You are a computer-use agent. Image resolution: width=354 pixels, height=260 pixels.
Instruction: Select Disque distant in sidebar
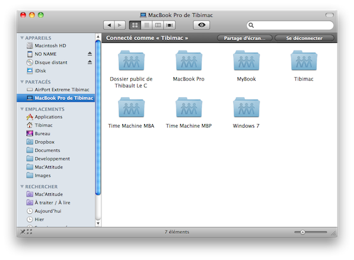click(x=56, y=62)
